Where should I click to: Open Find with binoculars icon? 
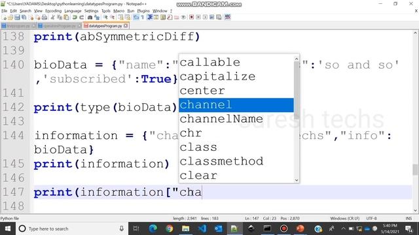click(90, 18)
